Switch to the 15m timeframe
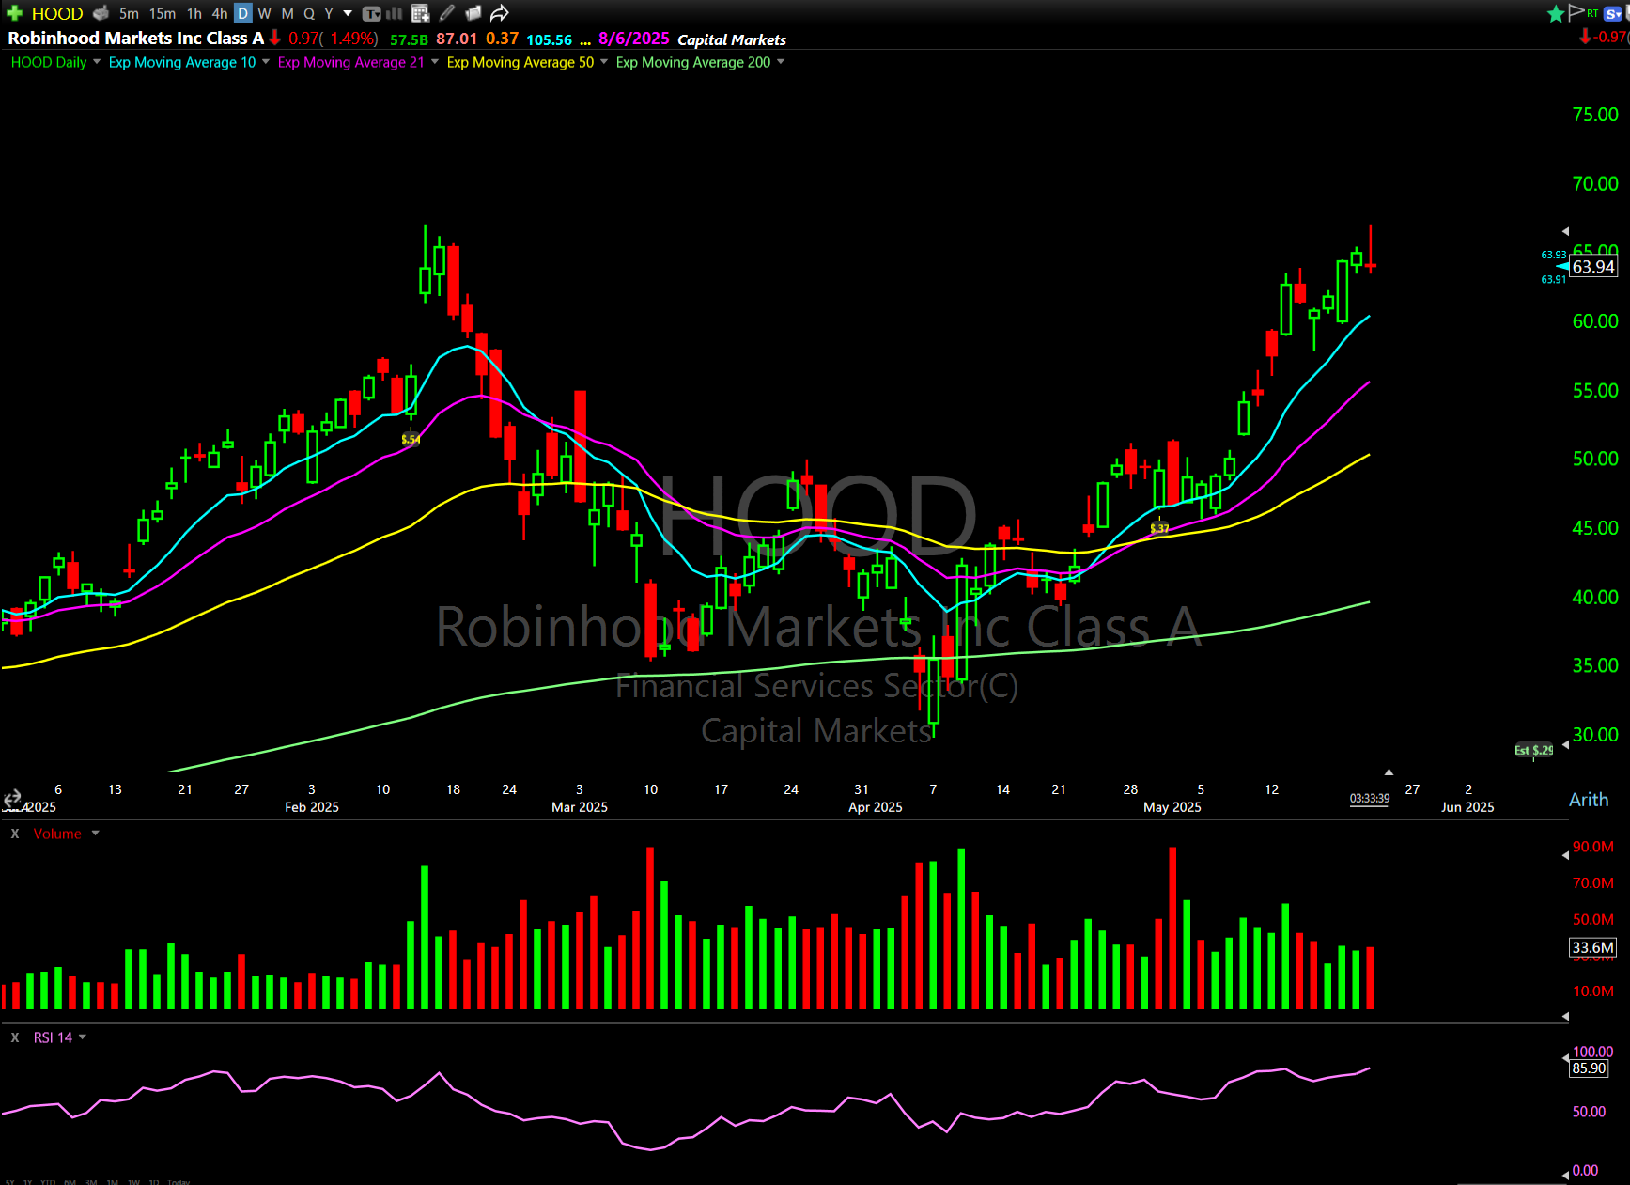Screen dimensions: 1630x1185 coord(163,13)
